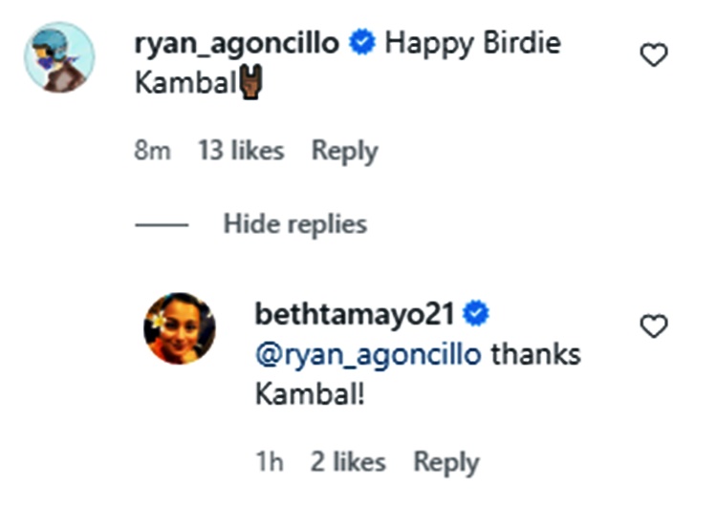Open bethtamayo21's profile picture
Viewport: 717px width, 525px height.
pos(180,328)
